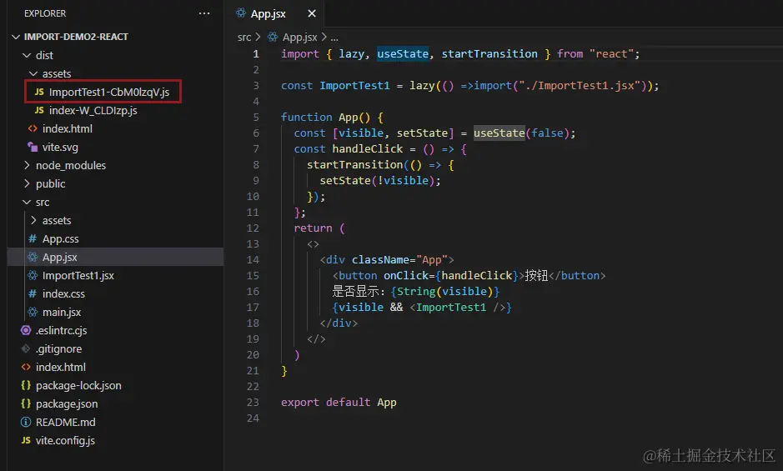783x471 pixels.
Task: Expand the assets folder inside src
Action: point(33,220)
